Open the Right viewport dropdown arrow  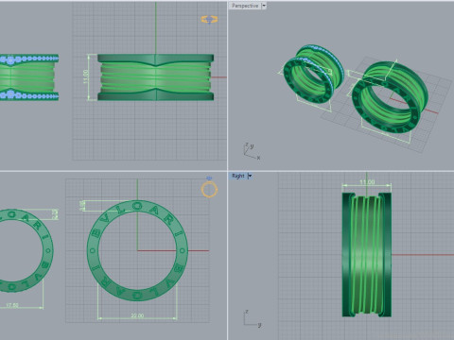(x=250, y=176)
